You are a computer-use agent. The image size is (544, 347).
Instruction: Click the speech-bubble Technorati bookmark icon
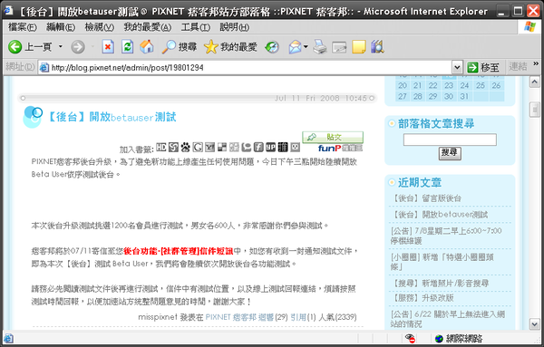[x=247, y=148]
